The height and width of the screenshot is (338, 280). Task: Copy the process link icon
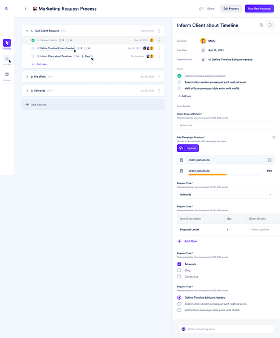tap(201, 8)
